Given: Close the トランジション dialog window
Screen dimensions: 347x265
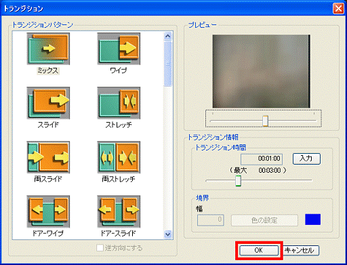Looking at the screenshot, I should click(338, 9).
